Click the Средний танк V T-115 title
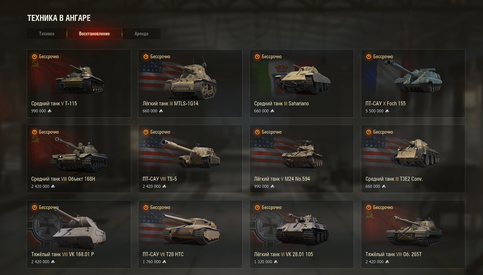Screen dimensions: 483x275 (54, 104)
